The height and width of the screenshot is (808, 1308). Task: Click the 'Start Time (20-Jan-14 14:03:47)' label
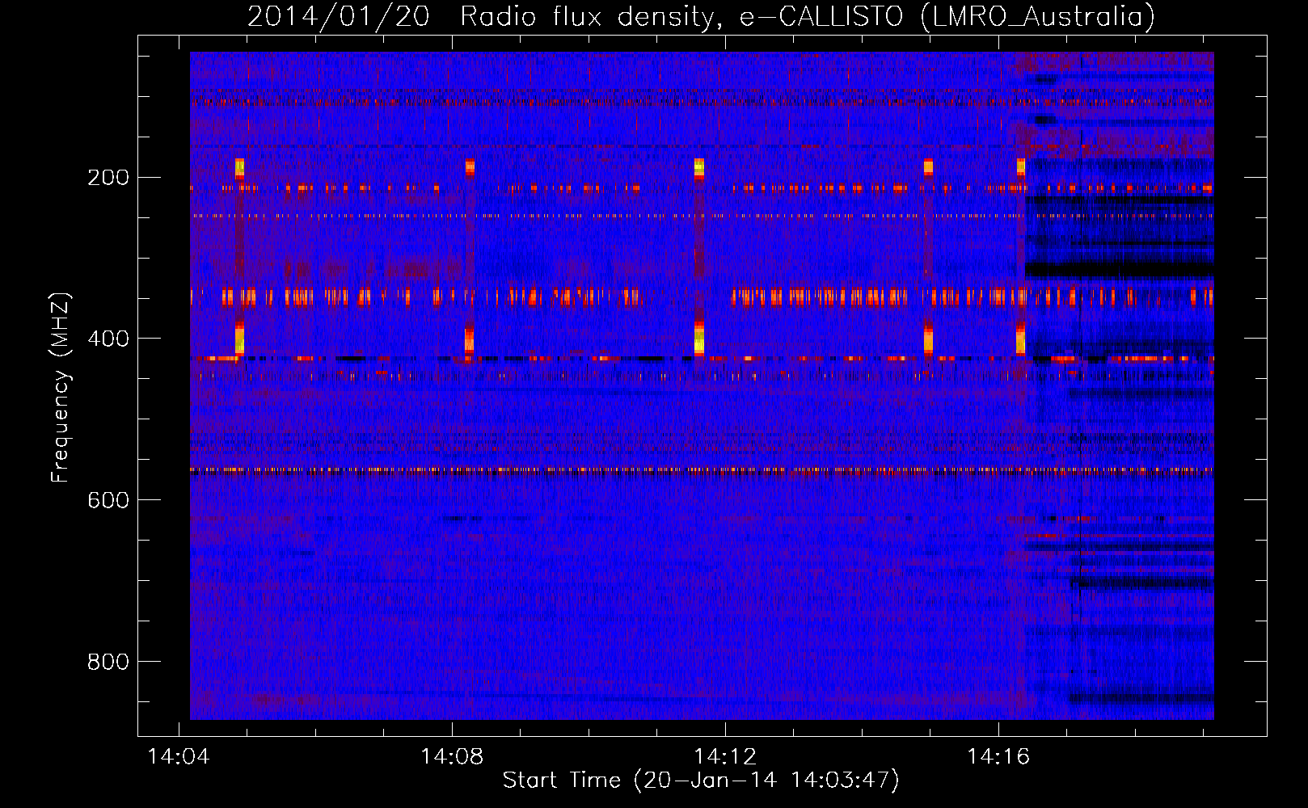[701, 781]
